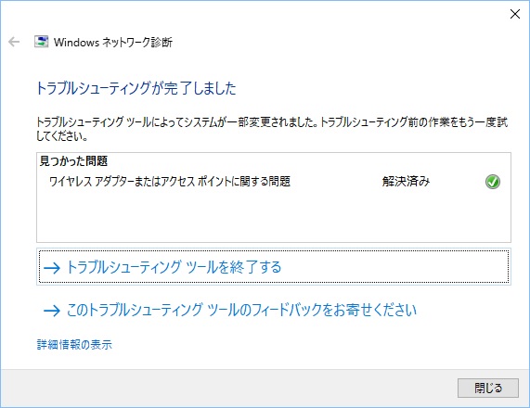This screenshot has height=408, width=530.
Task: Click the Windows ネットワーク診断 app icon
Action: (x=41, y=42)
